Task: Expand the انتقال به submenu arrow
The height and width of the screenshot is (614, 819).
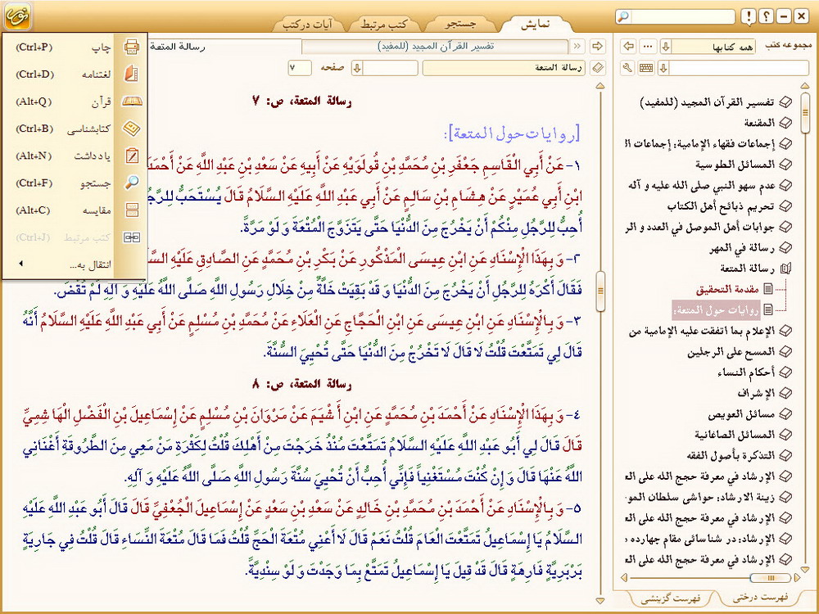Action: click(21, 264)
